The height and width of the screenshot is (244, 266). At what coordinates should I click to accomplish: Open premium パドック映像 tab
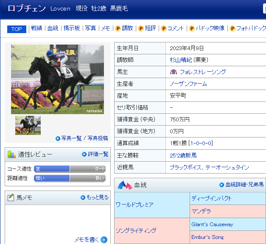pyautogui.click(x=210, y=28)
